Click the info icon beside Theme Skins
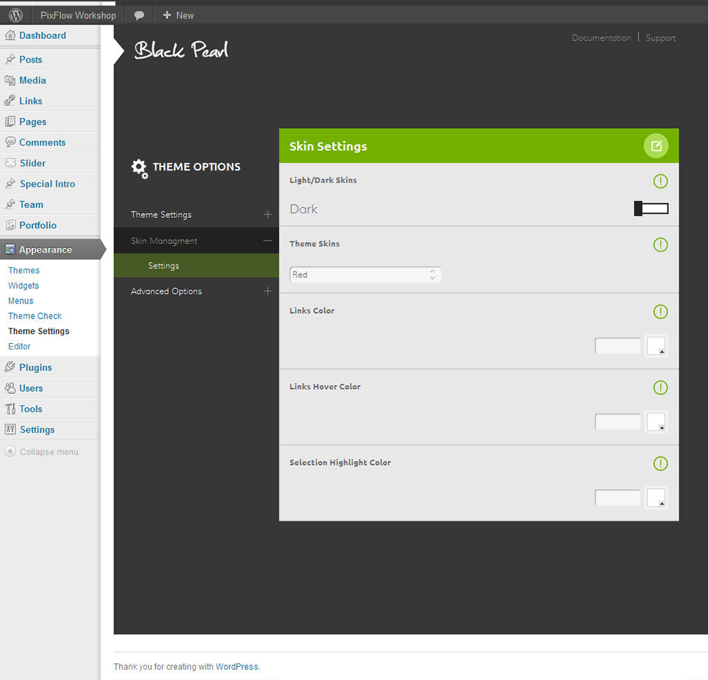This screenshot has width=708, height=680. 661,245
